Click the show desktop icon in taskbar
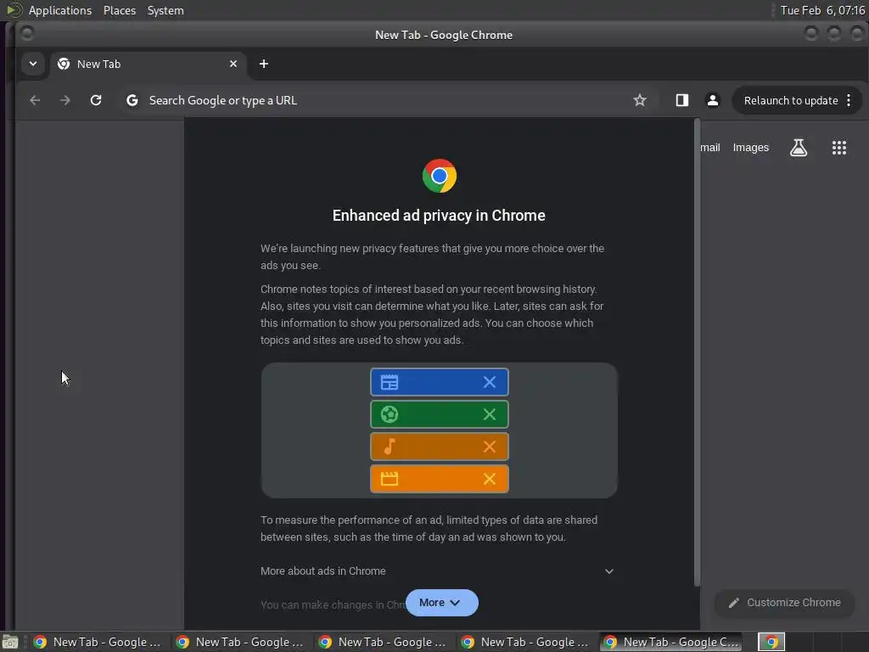The height and width of the screenshot is (652, 869). [x=10, y=642]
